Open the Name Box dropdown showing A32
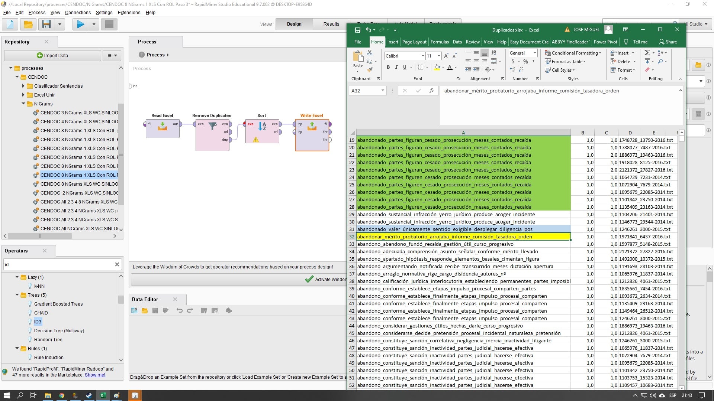714x401 pixels. tap(383, 91)
